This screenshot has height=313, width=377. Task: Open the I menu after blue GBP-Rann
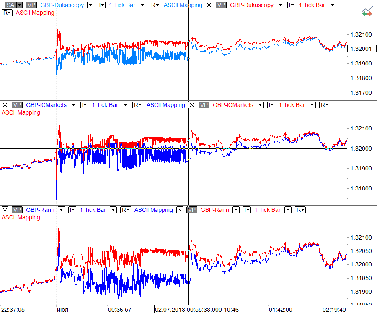(72, 210)
